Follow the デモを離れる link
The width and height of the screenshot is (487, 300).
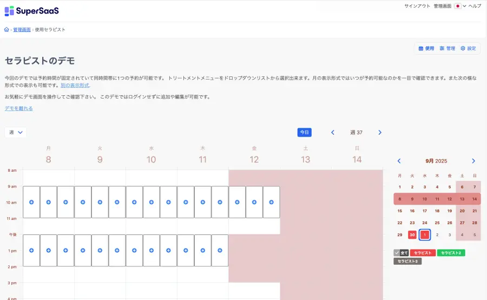(19, 108)
